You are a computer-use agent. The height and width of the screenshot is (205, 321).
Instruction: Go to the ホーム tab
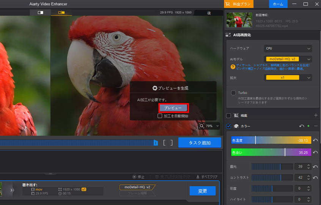(x=278, y=4)
